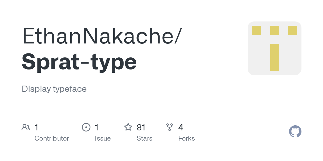The image size is (323, 161).
Task: Open the GitHub Octocat logo
Action: (x=295, y=131)
